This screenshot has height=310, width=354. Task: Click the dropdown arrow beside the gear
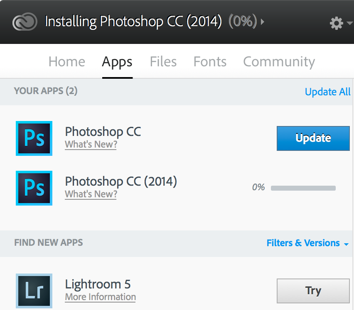pyautogui.click(x=350, y=23)
